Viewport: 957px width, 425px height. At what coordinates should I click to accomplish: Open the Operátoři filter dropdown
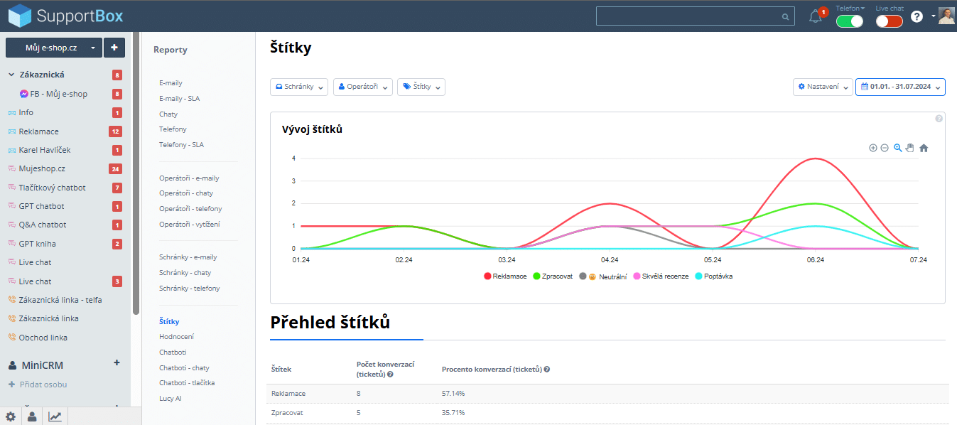coord(362,87)
